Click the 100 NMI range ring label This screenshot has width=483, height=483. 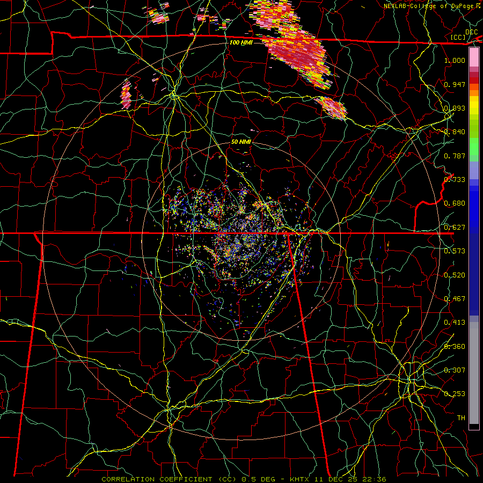pos(241,42)
